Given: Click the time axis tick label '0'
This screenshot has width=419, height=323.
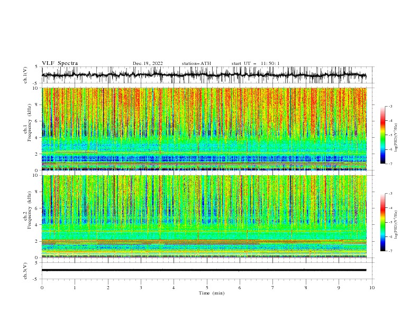Looking at the screenshot, I should point(42,288).
